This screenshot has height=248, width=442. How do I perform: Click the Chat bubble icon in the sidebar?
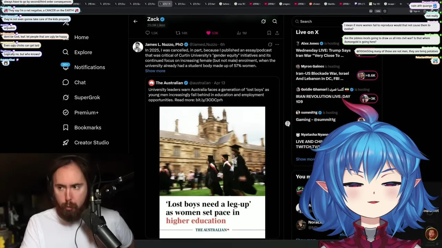coord(66,82)
